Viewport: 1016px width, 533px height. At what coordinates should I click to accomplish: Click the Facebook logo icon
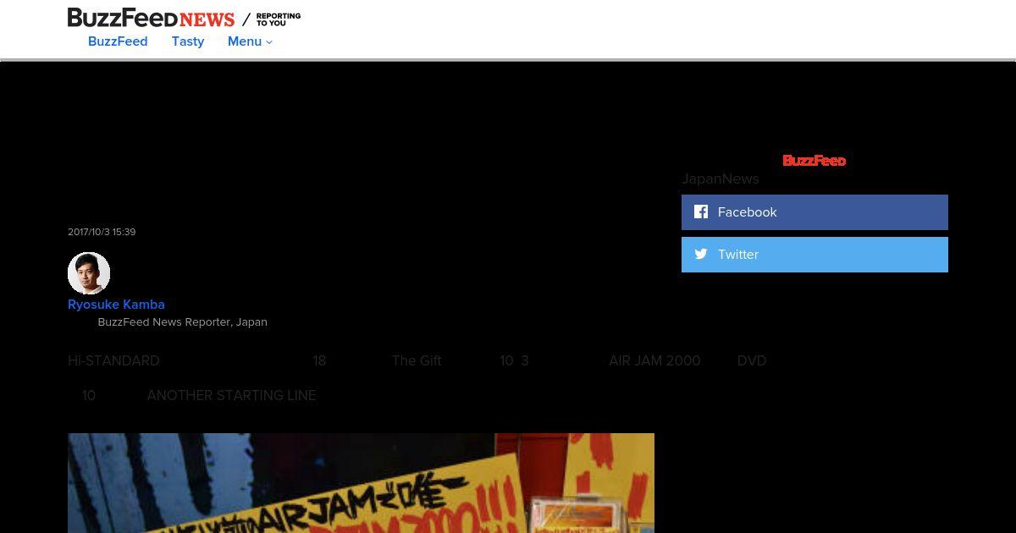(701, 212)
